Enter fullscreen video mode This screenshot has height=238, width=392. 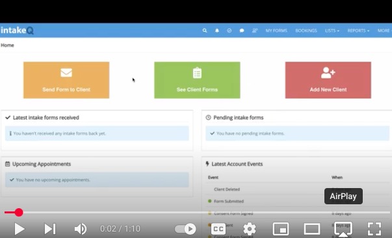pyautogui.click(x=374, y=228)
